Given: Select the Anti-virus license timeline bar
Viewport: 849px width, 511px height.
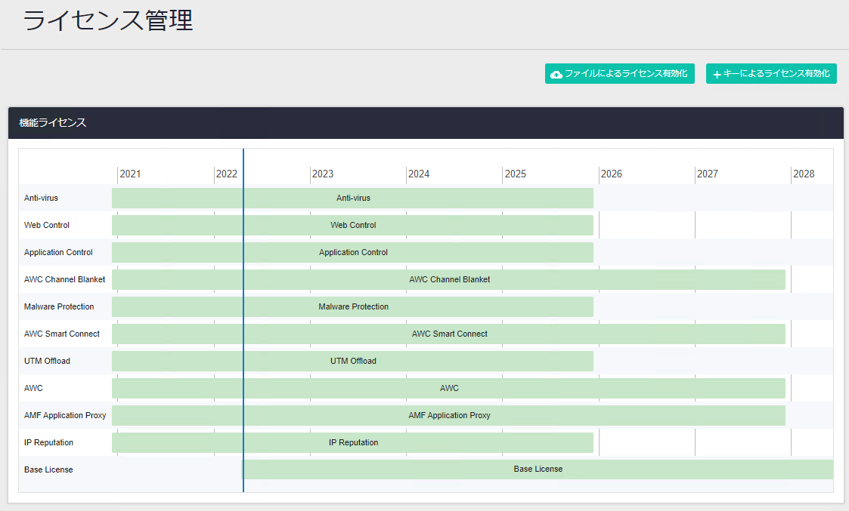Looking at the screenshot, I should click(x=352, y=198).
